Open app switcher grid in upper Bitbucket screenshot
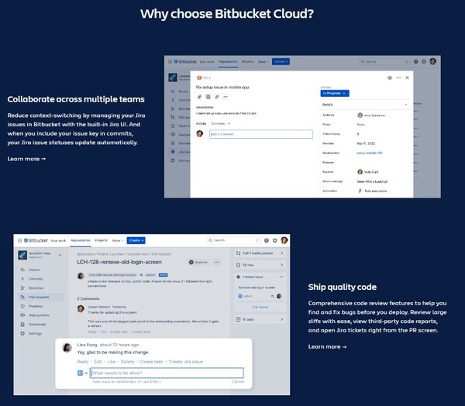The width and height of the screenshot is (465, 406). 170,62
